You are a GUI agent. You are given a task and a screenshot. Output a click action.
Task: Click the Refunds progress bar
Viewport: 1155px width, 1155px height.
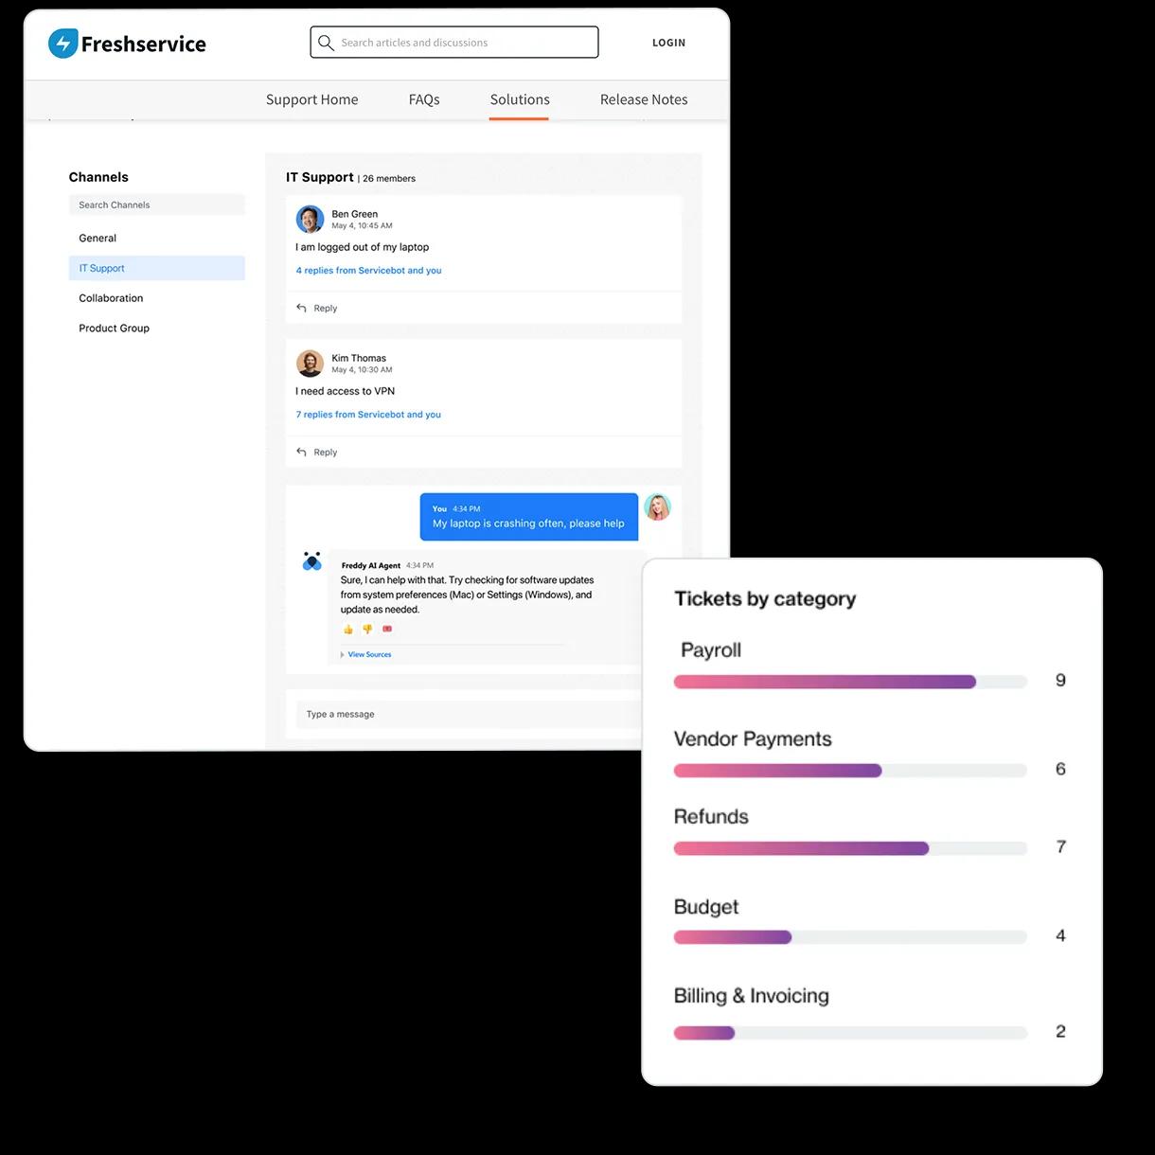850,848
